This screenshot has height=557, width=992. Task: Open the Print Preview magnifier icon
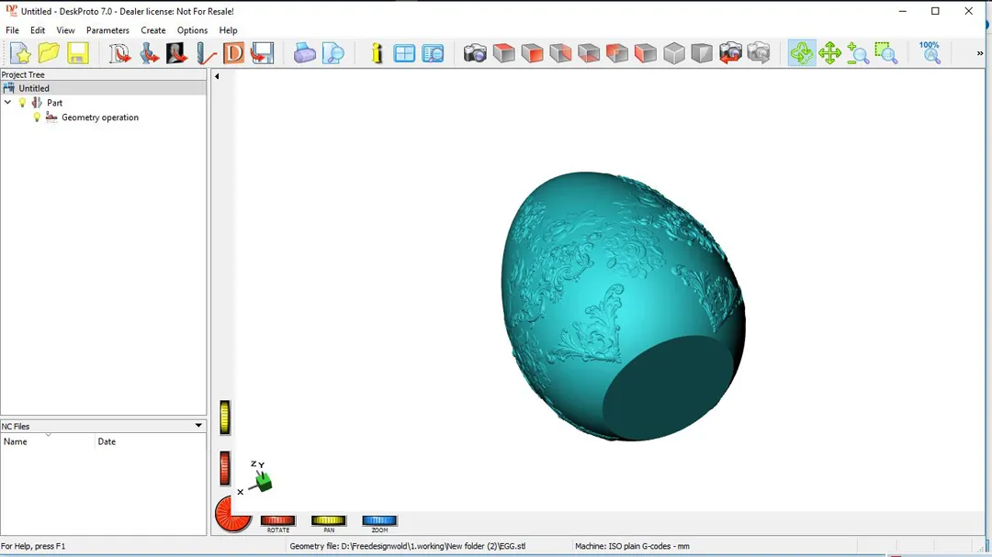(x=333, y=53)
